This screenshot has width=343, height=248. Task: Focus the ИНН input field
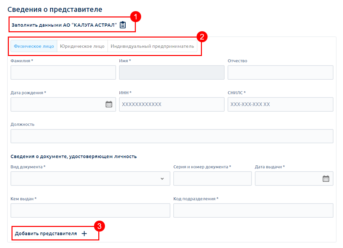click(x=172, y=104)
